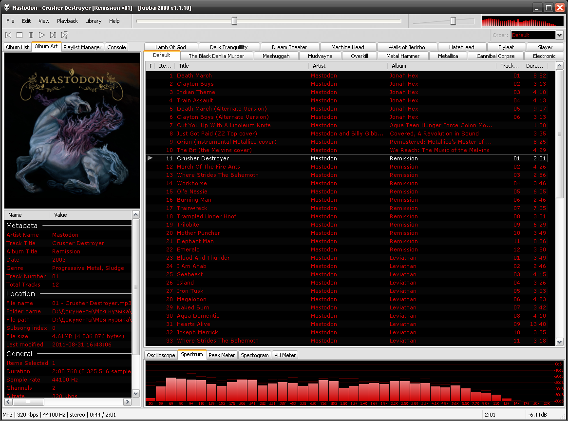Select the Machine Head playlist tab
568x421 pixels.
[x=348, y=47]
